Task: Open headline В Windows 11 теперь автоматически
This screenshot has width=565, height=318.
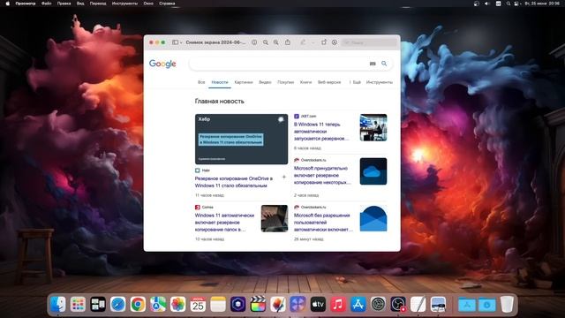Action: (x=321, y=132)
